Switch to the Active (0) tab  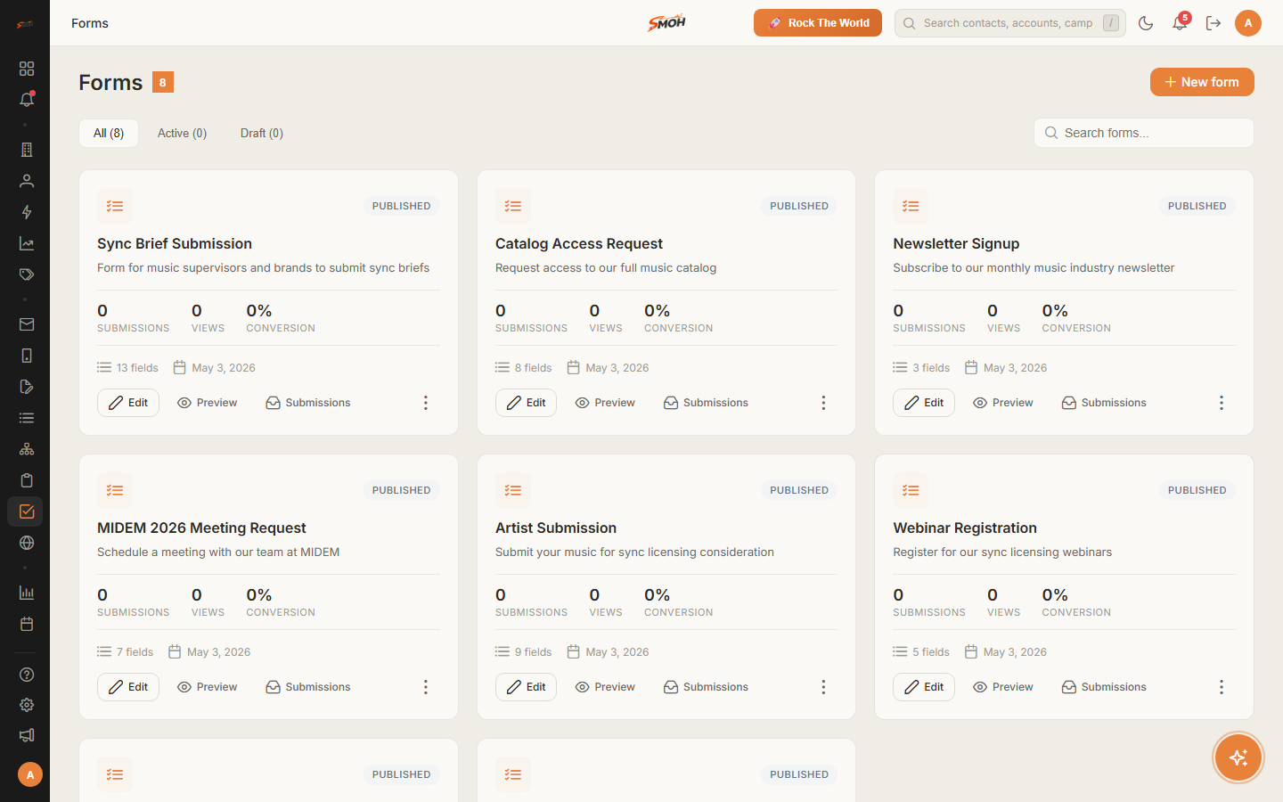click(x=182, y=133)
